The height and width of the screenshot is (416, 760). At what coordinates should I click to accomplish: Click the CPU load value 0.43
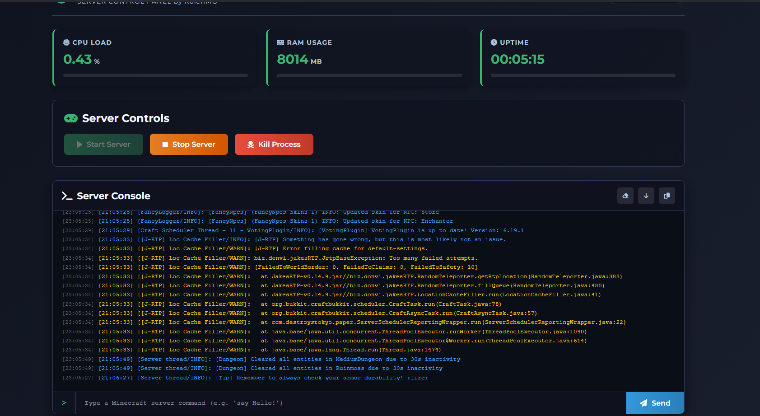[x=78, y=59]
